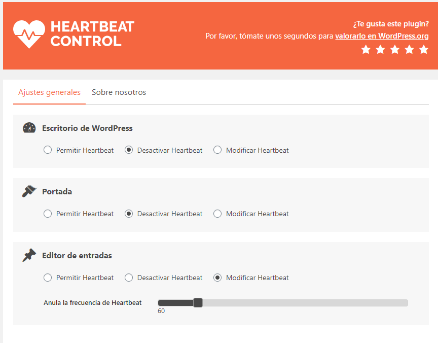
Task: Click the fifth rating star
Action: click(424, 50)
